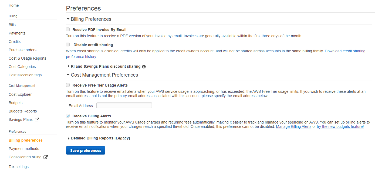
Task: Click the info icon beside RI discount sharing
Action: [x=144, y=66]
